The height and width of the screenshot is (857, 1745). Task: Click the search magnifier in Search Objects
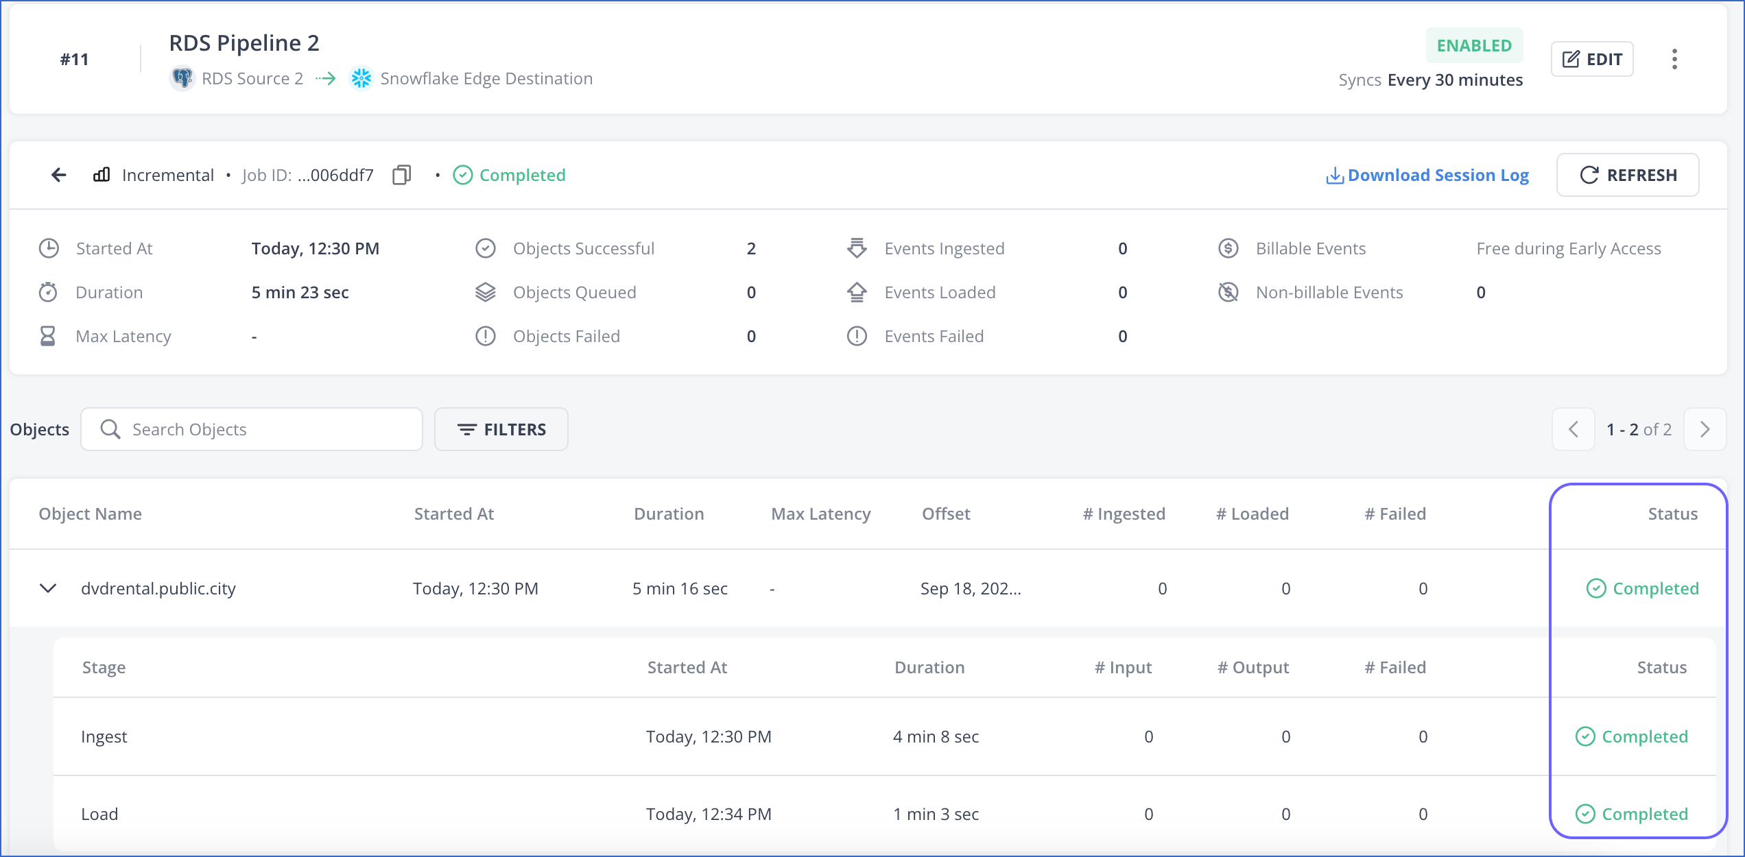(110, 429)
